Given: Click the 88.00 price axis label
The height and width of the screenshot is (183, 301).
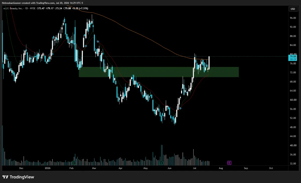Looking at the screenshot, I should (293, 36).
